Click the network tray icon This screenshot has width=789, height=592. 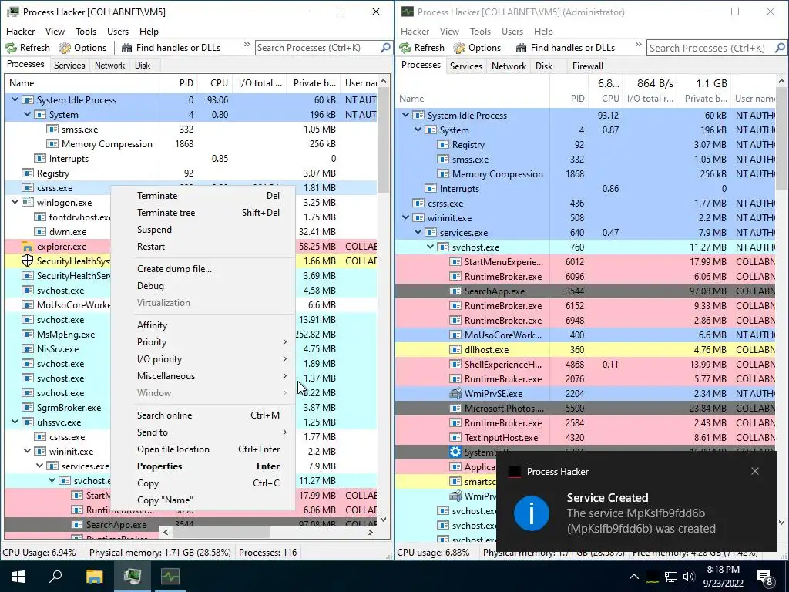671,577
